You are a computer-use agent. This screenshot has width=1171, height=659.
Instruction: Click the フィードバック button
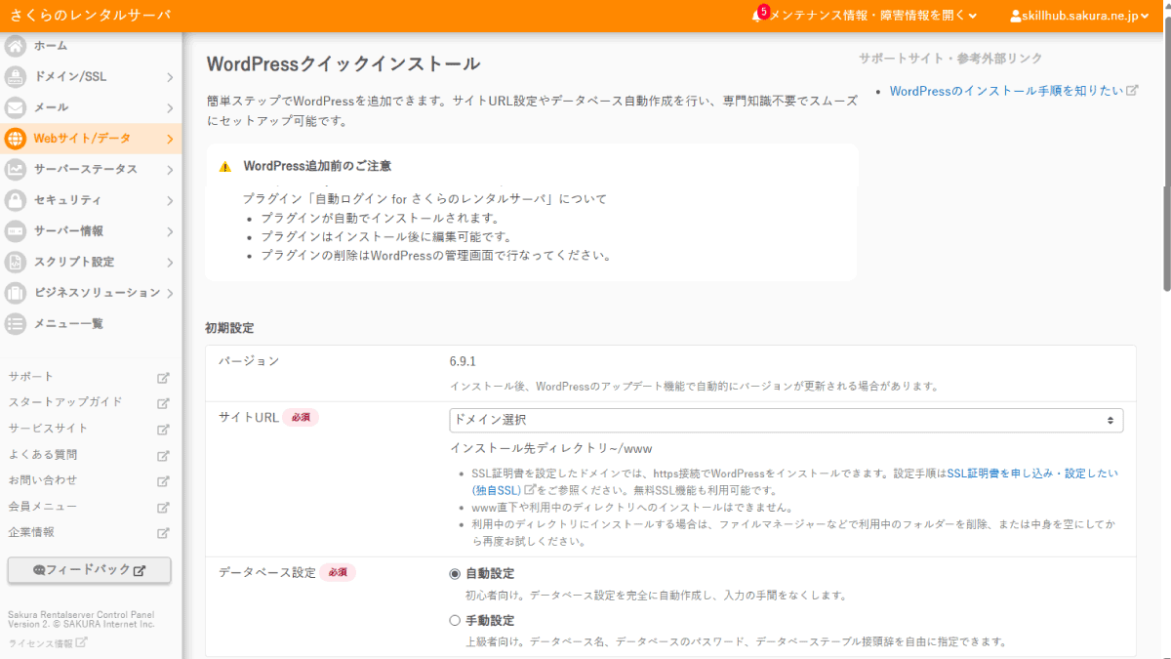pyautogui.click(x=89, y=570)
